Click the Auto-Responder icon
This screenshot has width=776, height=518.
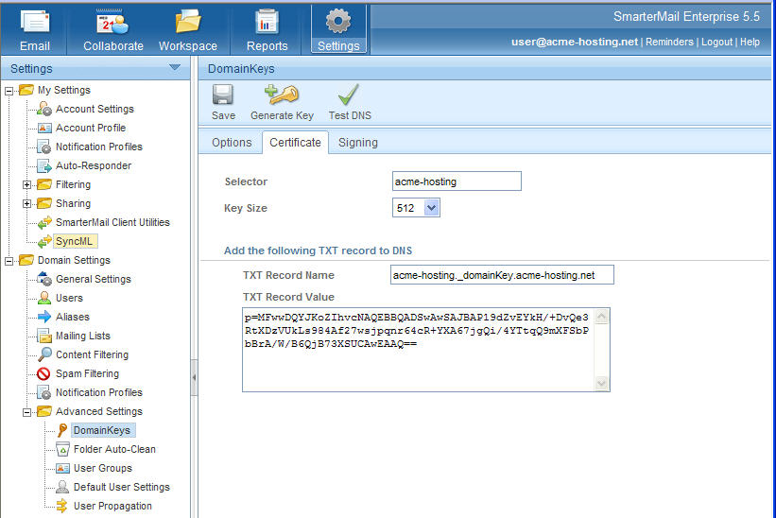pos(44,165)
